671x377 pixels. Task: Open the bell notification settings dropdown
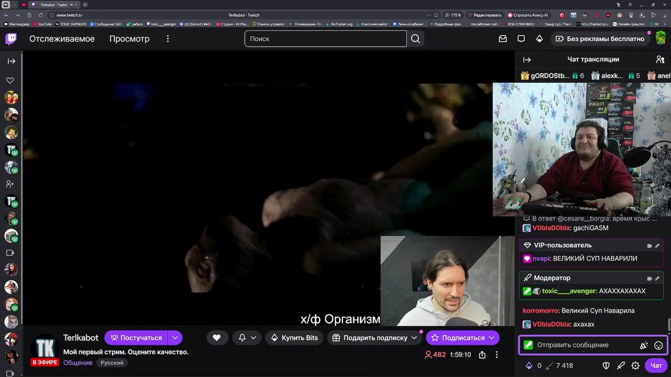247,338
